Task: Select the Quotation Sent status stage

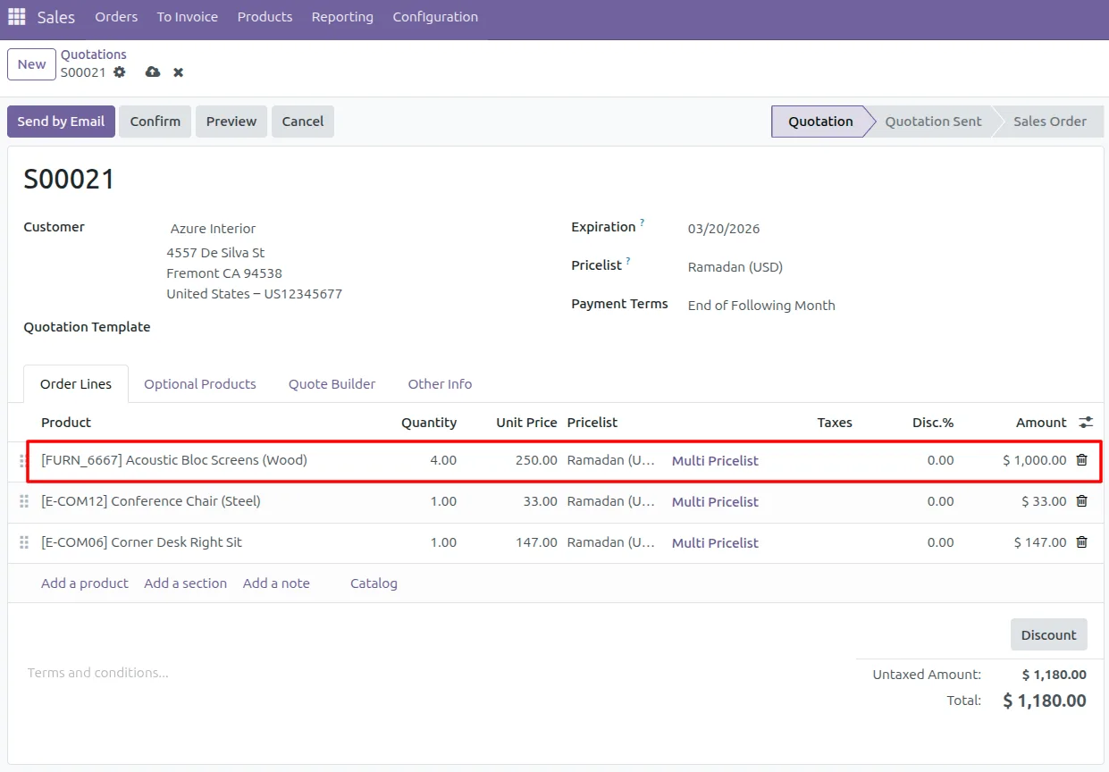Action: [x=933, y=122]
